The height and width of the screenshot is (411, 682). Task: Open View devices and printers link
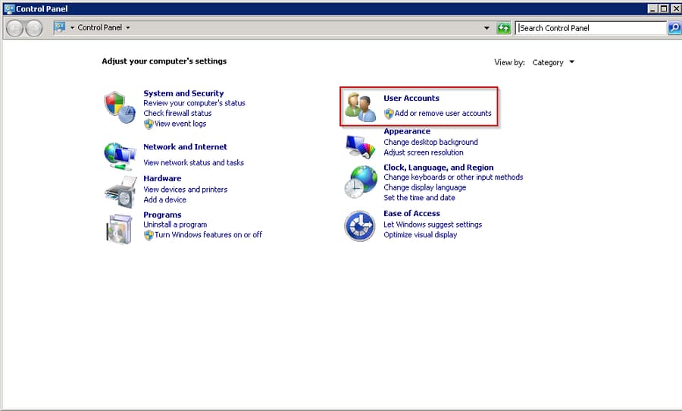click(186, 190)
